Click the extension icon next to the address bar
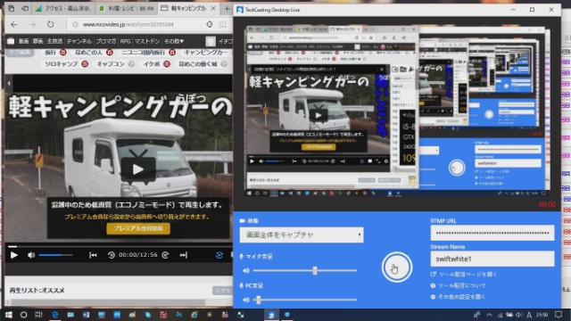The image size is (571, 321). click(x=210, y=24)
